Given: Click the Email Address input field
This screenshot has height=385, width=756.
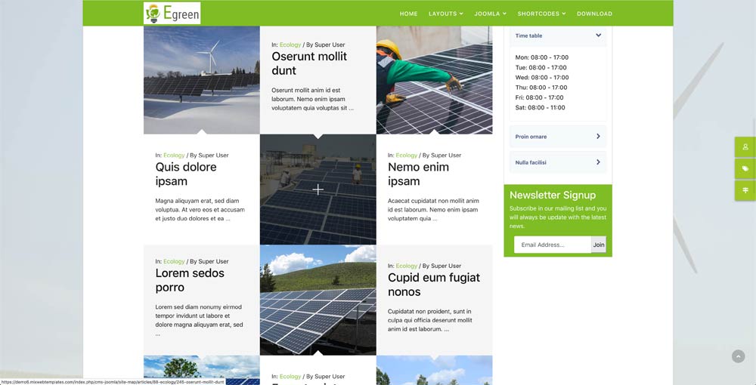Looking at the screenshot, I should [x=552, y=245].
